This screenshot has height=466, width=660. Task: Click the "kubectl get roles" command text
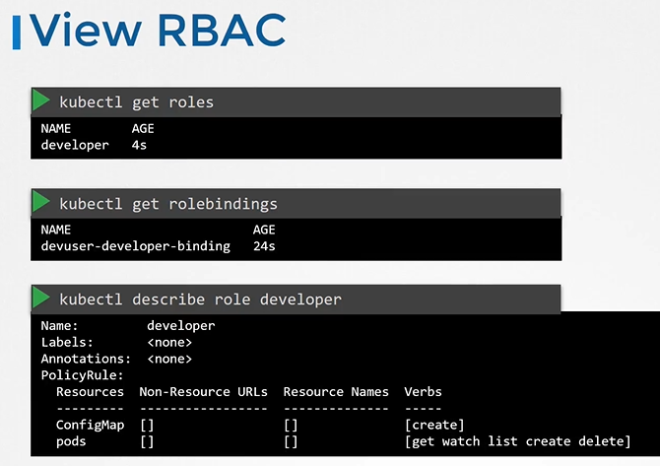click(x=136, y=102)
